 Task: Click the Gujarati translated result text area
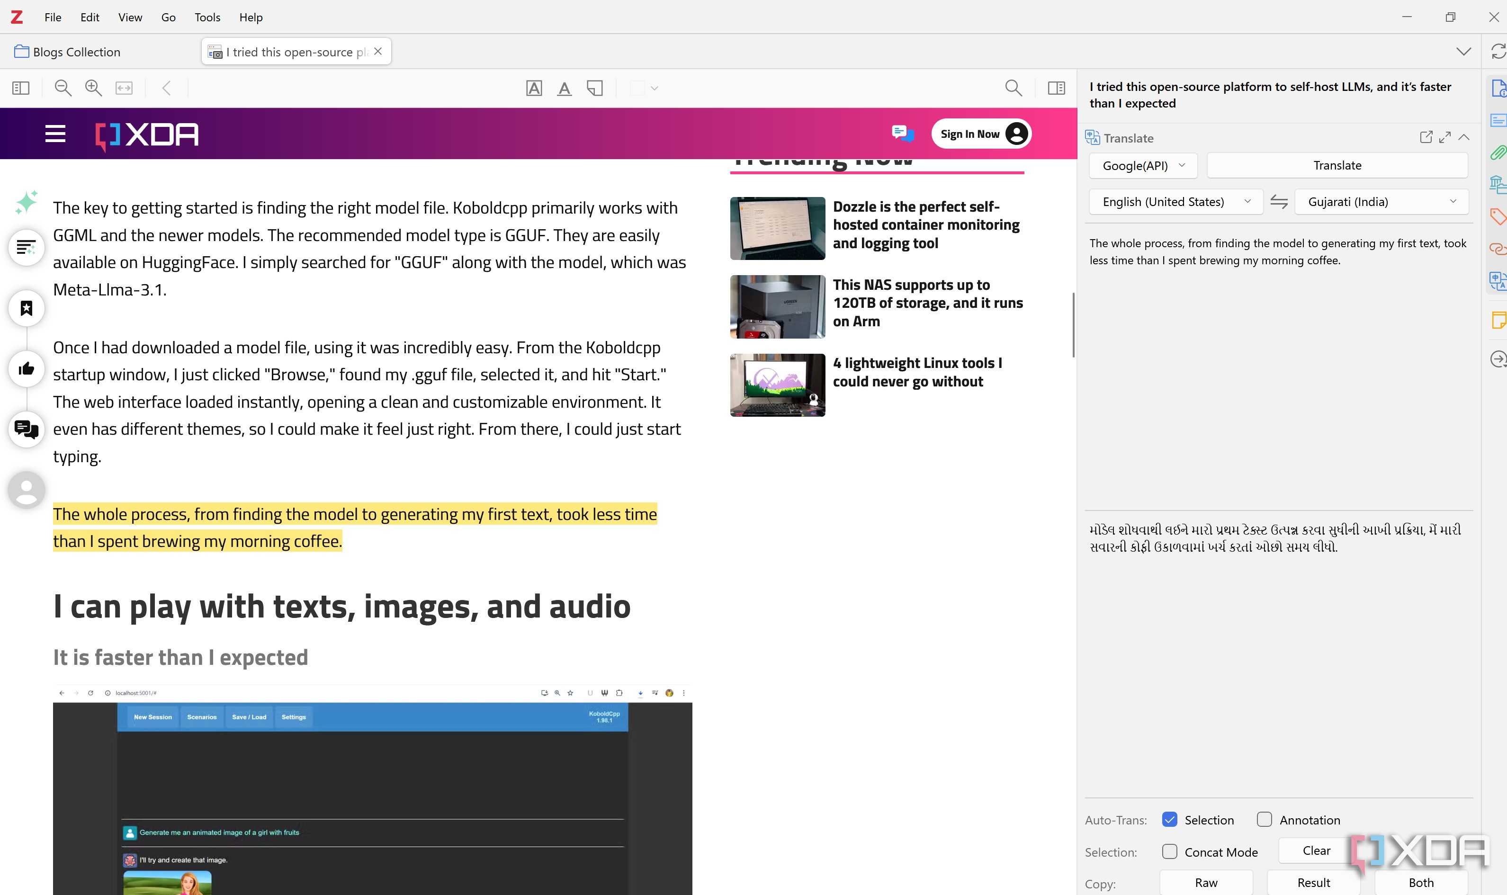click(1278, 654)
